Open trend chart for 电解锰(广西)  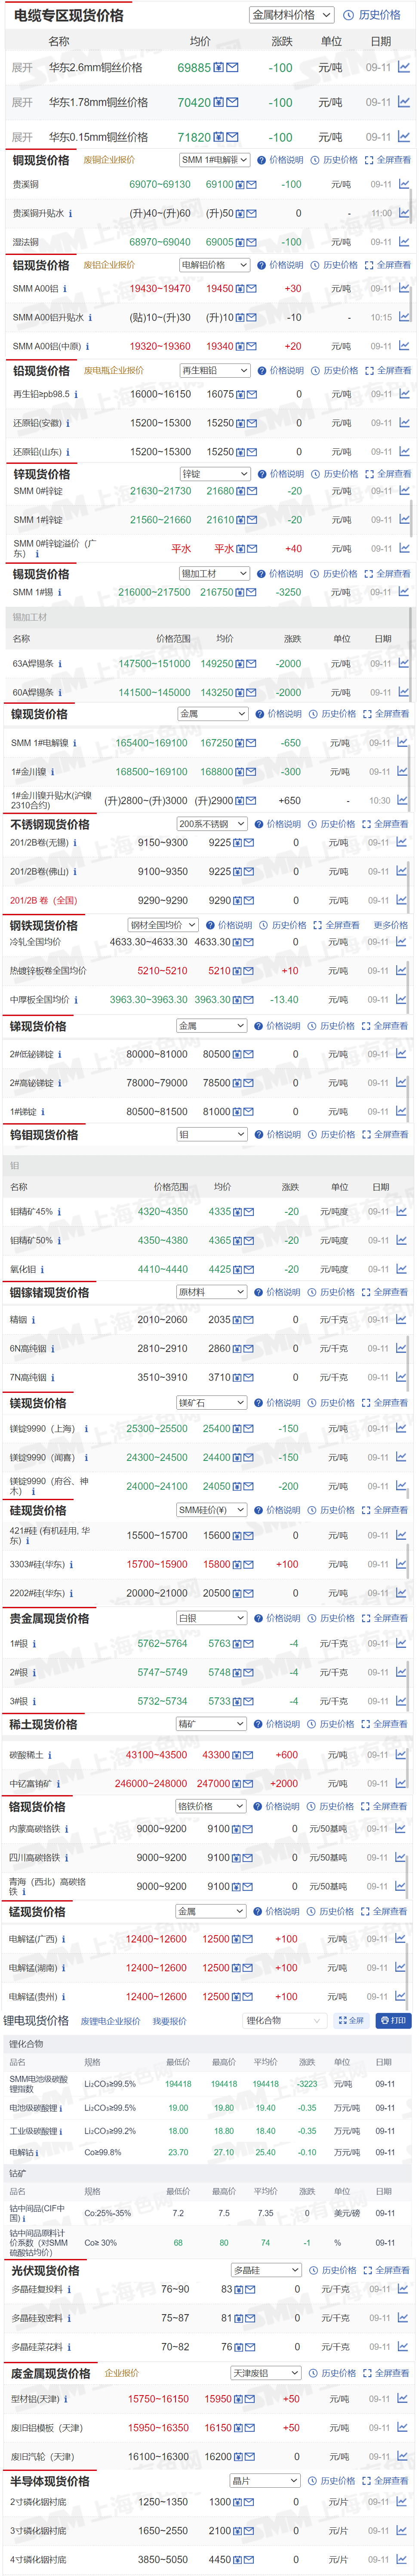point(401,1938)
